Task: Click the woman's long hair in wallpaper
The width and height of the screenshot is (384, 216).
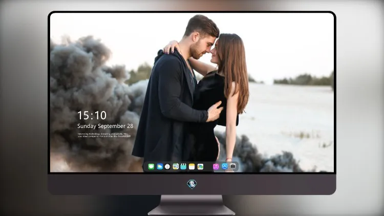Action: 234,71
